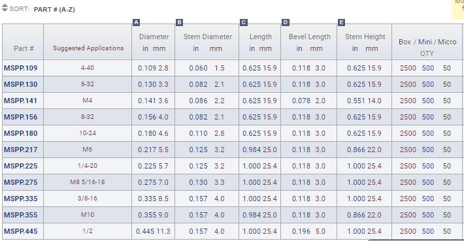Click the Suggested Applications column header
Viewport: 464px width, 241px height.
(x=88, y=48)
